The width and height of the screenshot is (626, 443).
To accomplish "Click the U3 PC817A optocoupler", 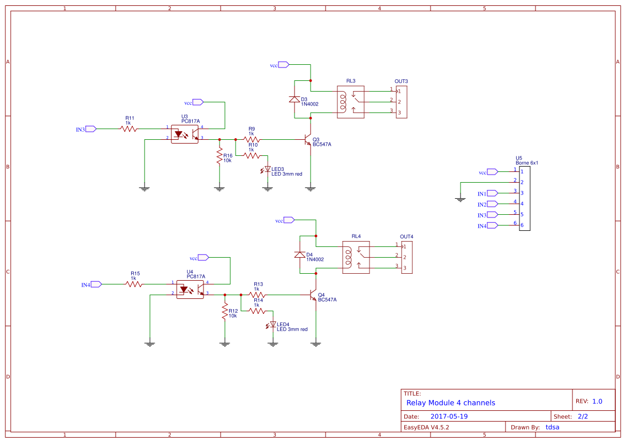I will click(x=185, y=134).
